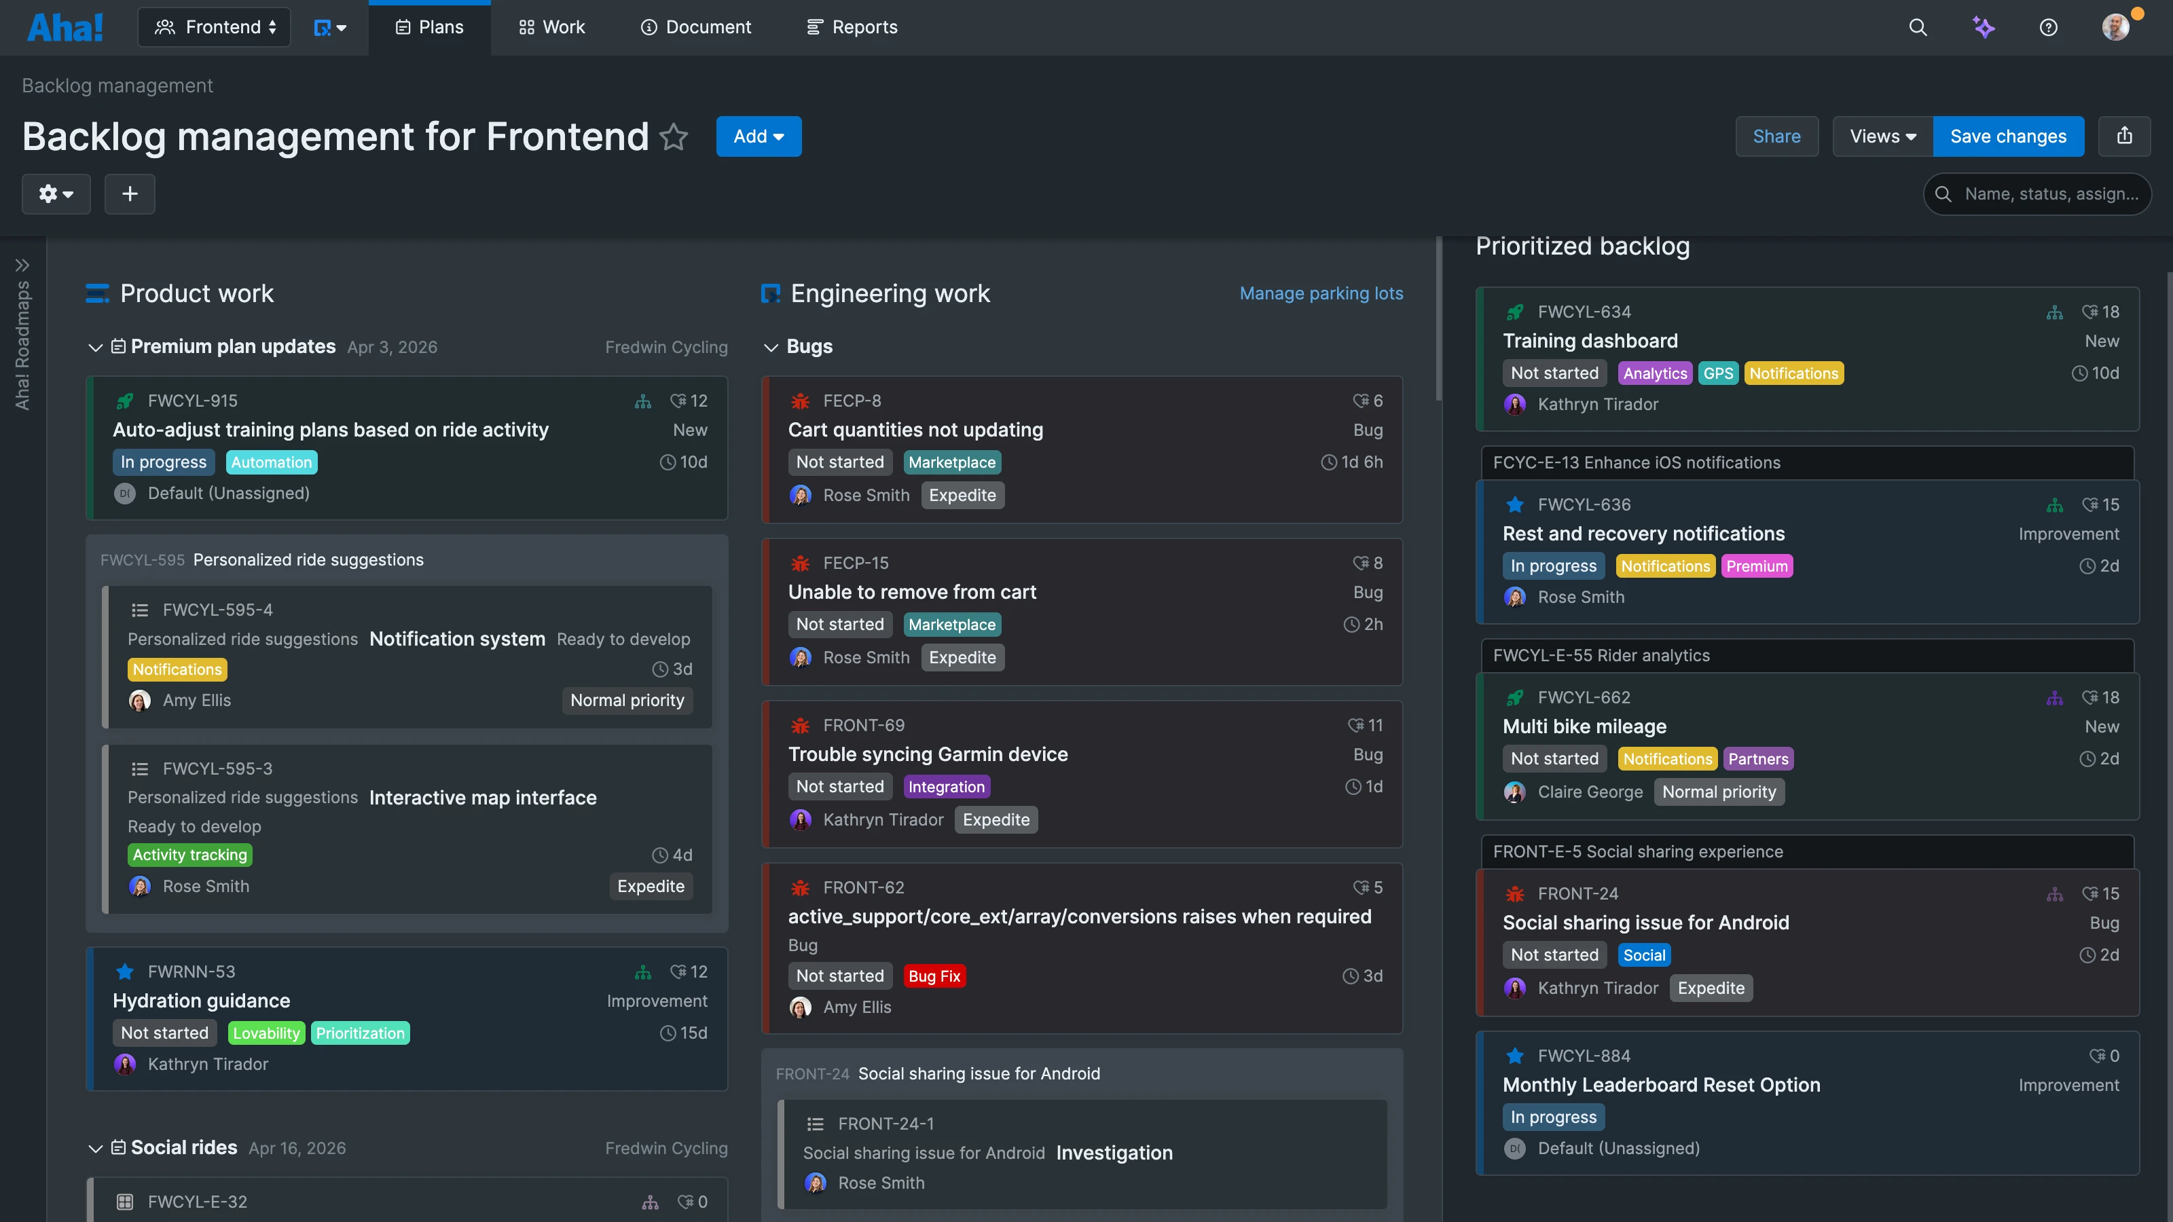Click the Aha! AI sparkle icon
2173x1222 pixels.
(1984, 26)
